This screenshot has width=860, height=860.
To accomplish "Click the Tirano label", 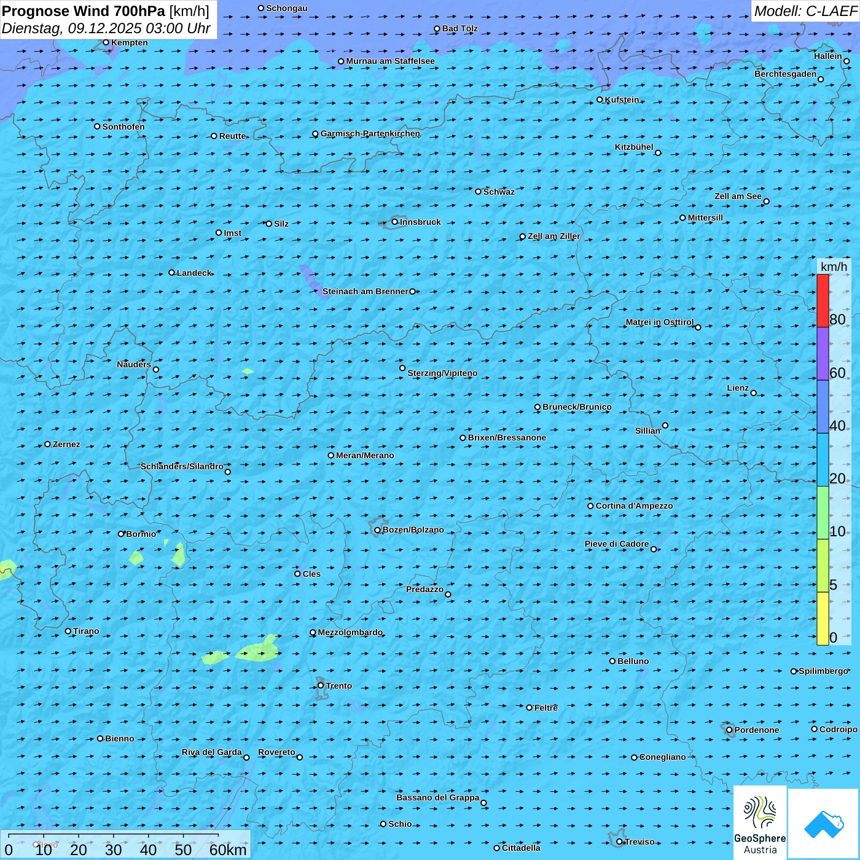I will (86, 631).
